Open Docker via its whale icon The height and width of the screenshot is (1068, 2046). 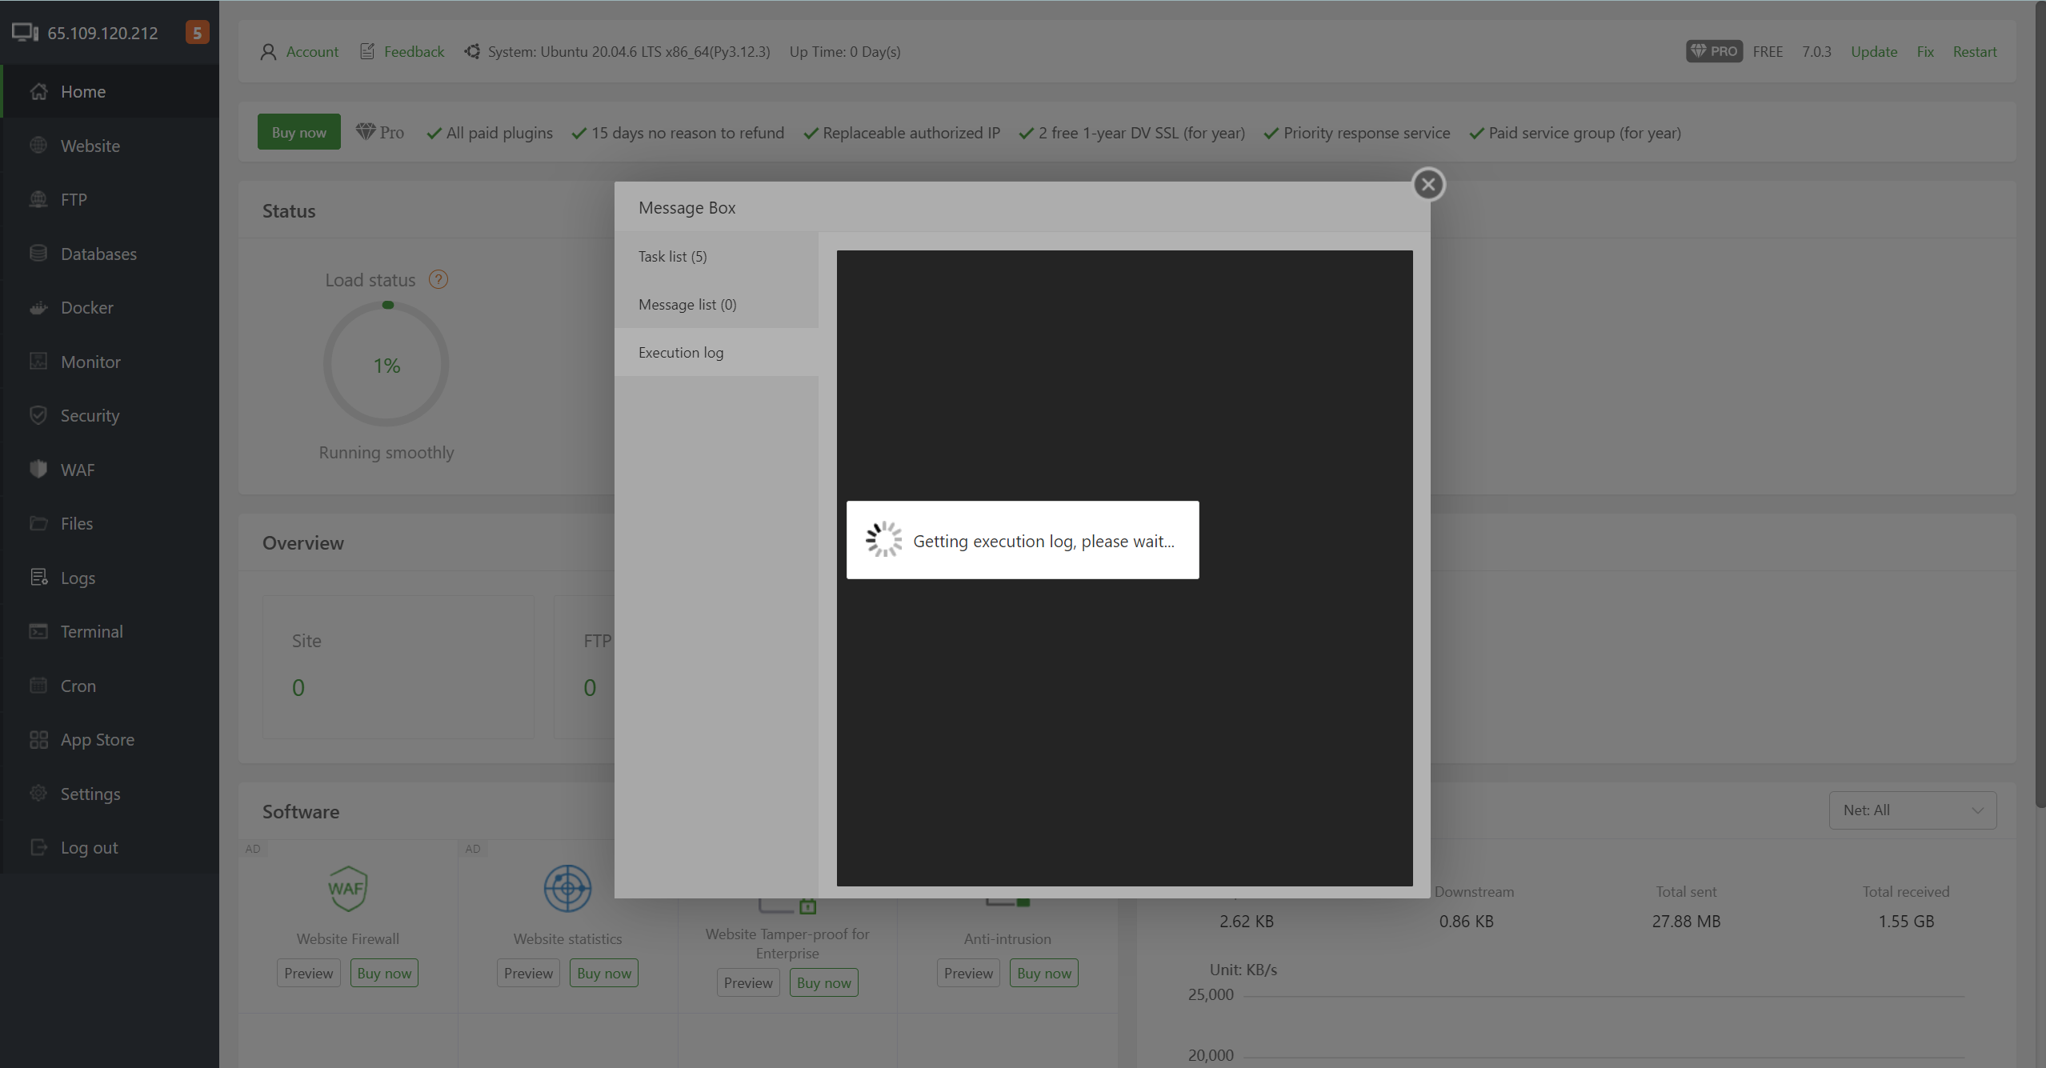(x=38, y=308)
